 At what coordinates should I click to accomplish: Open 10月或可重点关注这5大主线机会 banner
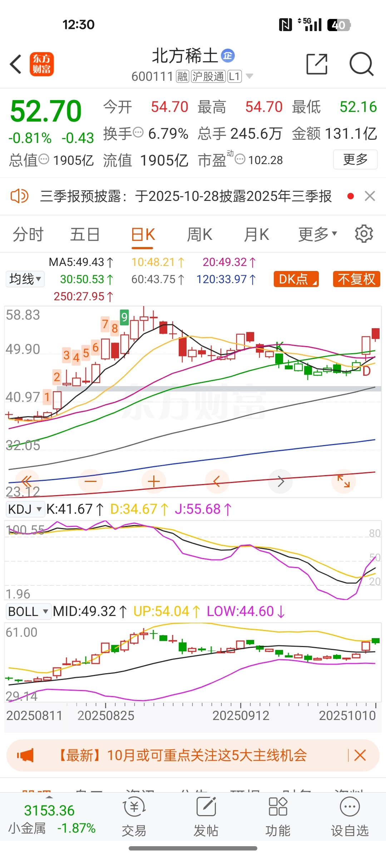coord(182,755)
